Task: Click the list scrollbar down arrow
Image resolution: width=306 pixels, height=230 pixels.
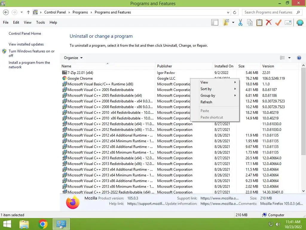Action: coord(303,191)
